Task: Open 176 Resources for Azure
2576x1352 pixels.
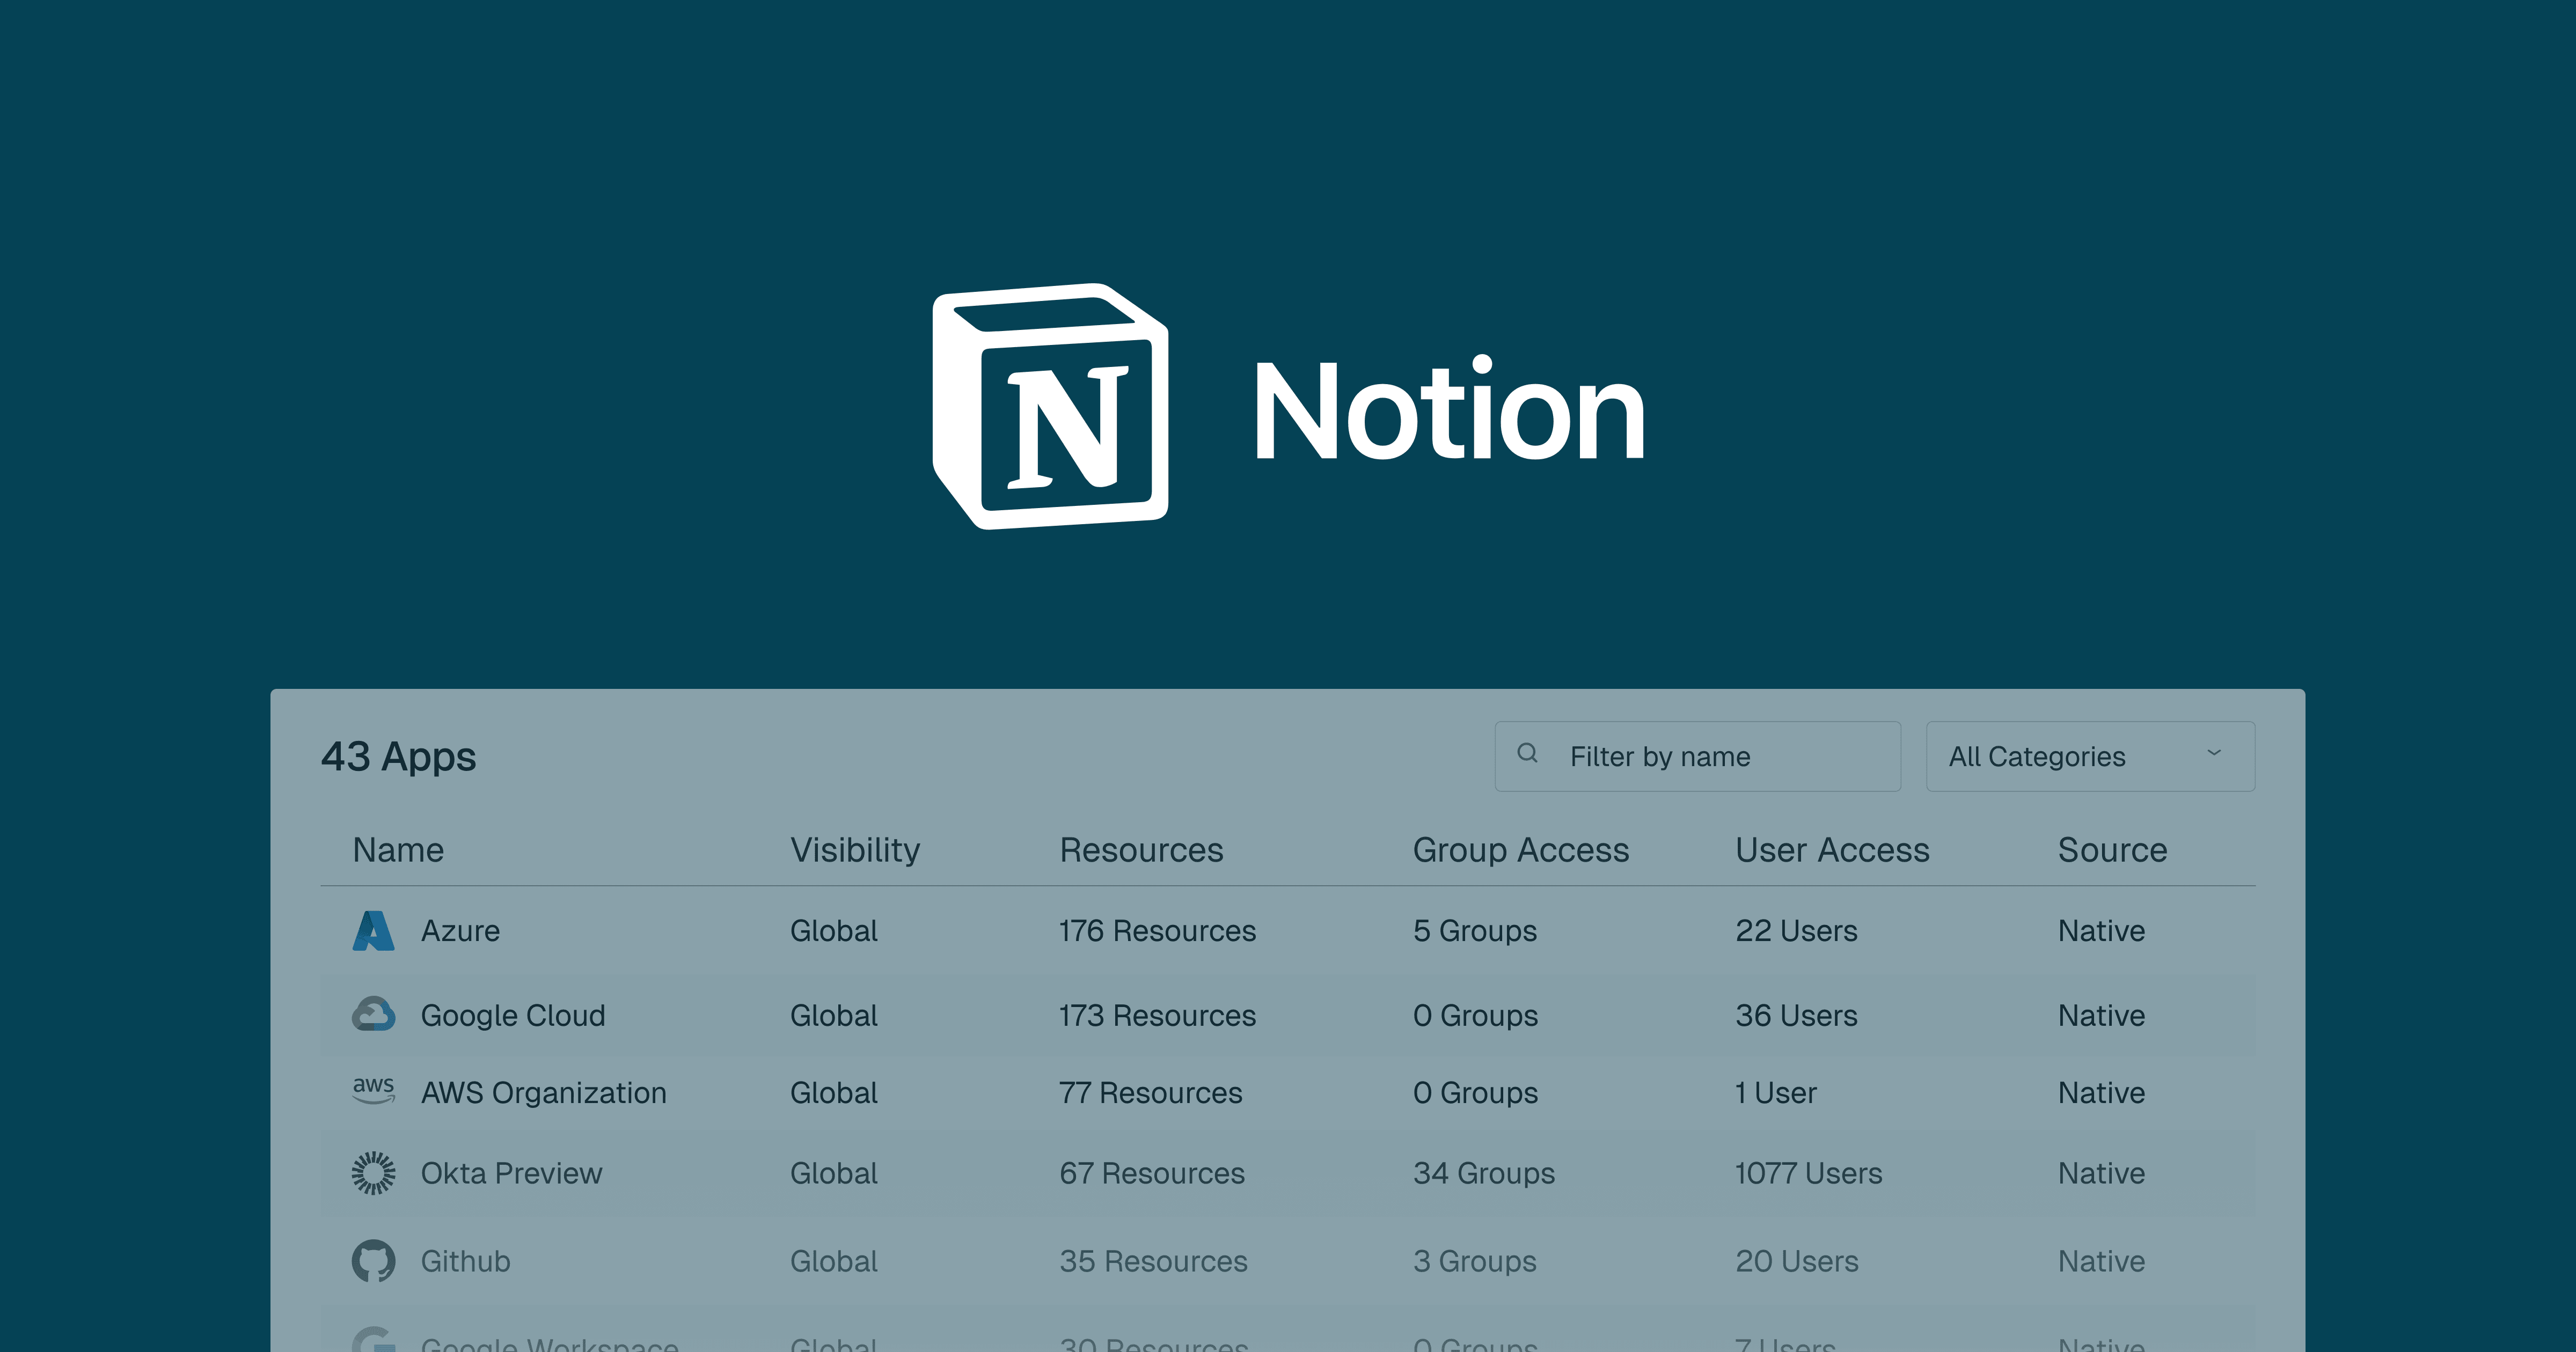Action: [1157, 931]
